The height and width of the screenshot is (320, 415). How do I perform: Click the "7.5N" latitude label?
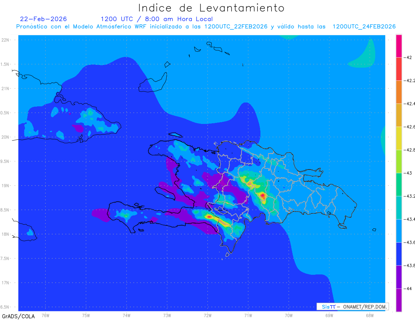pyautogui.click(x=6, y=258)
